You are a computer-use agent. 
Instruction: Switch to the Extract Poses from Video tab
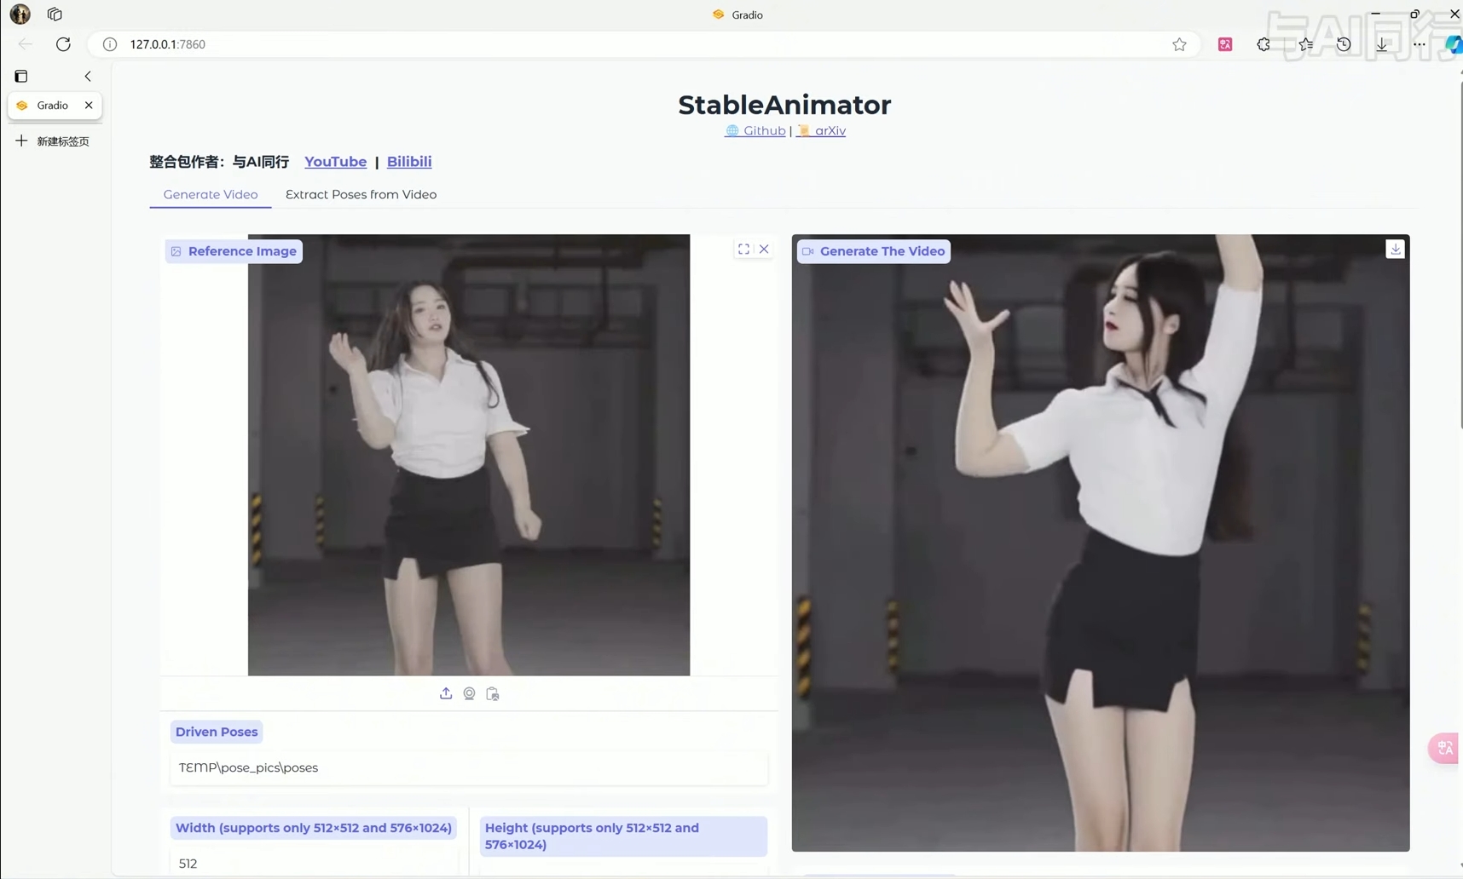(x=360, y=194)
